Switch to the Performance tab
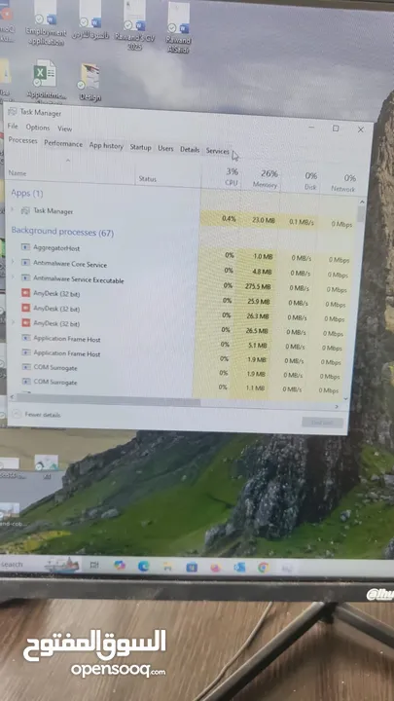The height and width of the screenshot is (701, 394). coord(63,144)
